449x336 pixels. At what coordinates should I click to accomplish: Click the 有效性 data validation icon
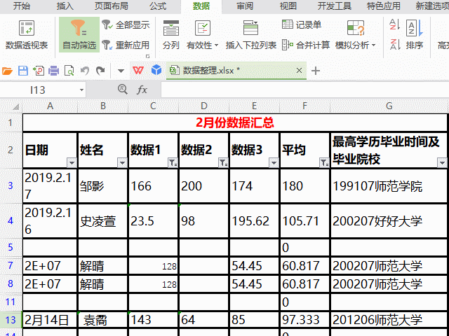(203, 28)
